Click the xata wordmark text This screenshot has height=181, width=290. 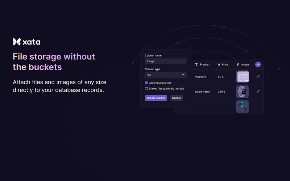[32, 42]
